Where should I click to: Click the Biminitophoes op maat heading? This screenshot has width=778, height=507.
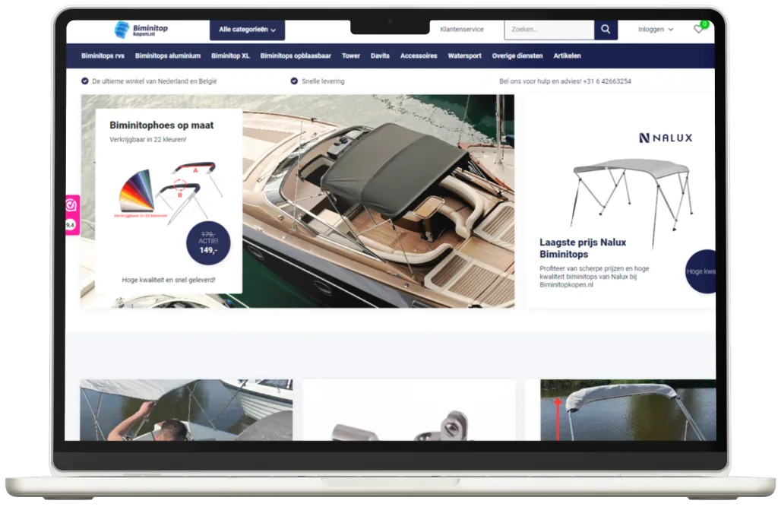tap(162, 125)
